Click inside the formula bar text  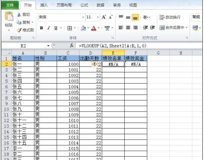113,46
